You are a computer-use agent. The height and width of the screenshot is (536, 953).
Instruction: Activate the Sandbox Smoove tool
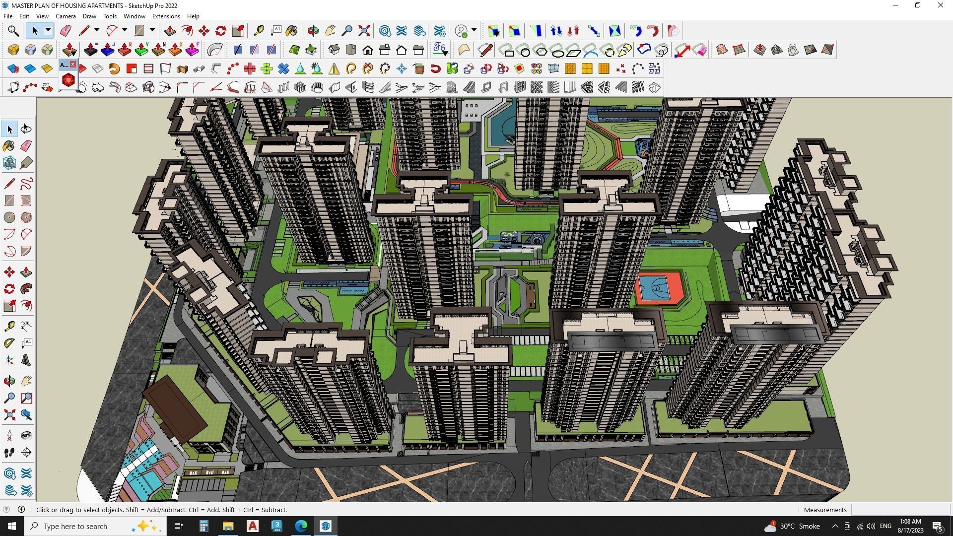coord(759,50)
